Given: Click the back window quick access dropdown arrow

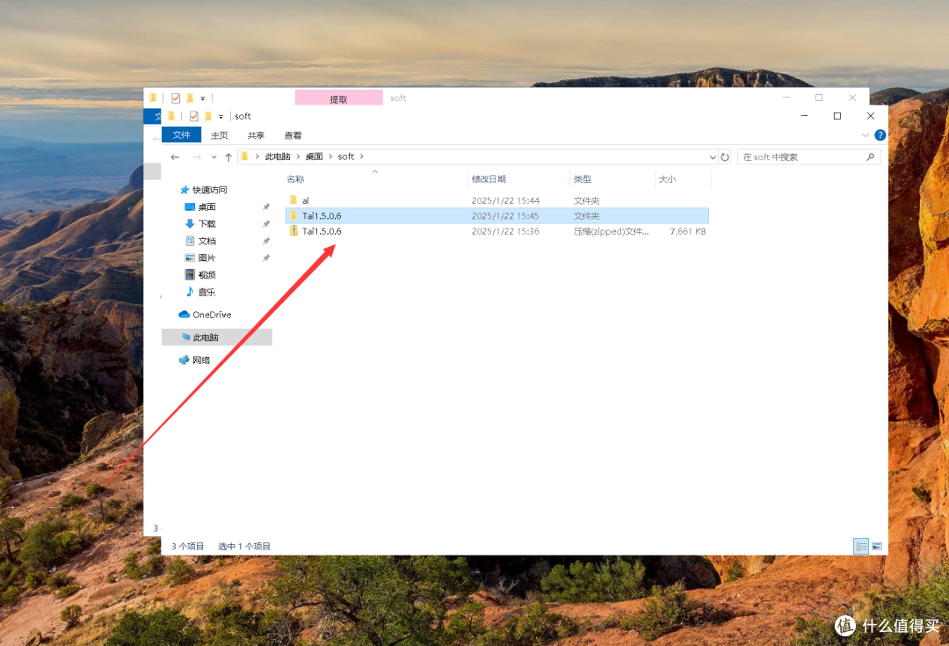Looking at the screenshot, I should [203, 98].
